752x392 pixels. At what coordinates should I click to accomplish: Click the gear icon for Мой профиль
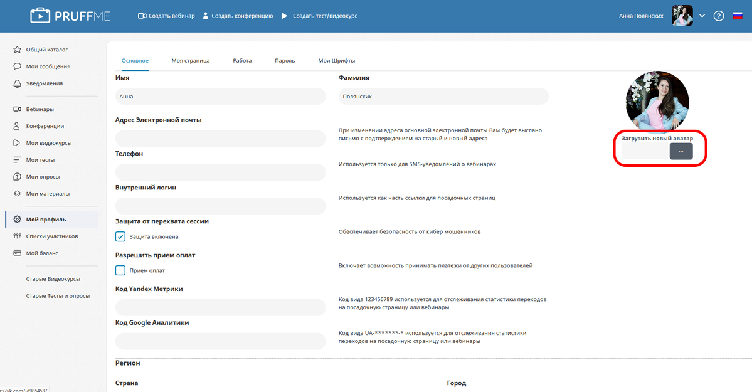18,220
